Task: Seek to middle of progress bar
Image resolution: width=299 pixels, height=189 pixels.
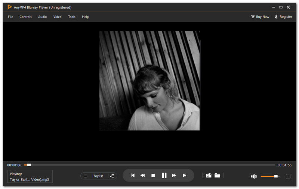Action: pos(149,165)
